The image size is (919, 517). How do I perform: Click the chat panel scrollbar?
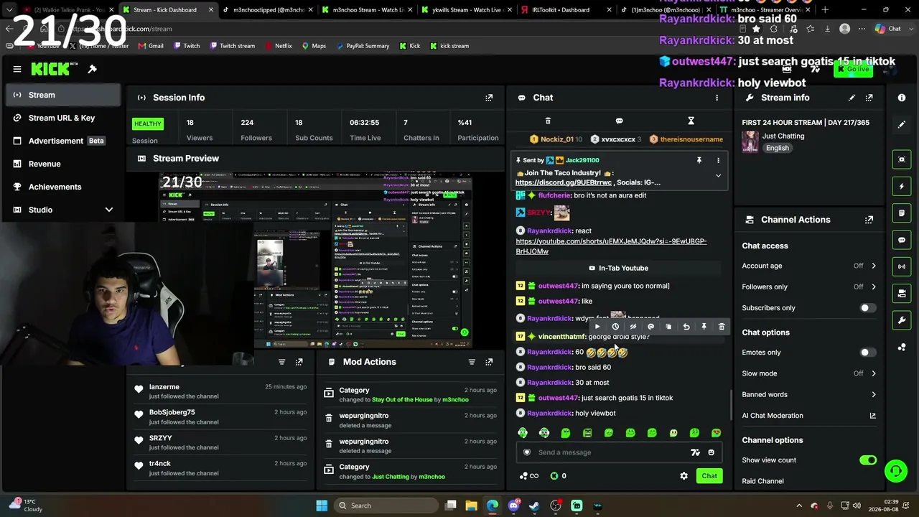click(x=730, y=404)
